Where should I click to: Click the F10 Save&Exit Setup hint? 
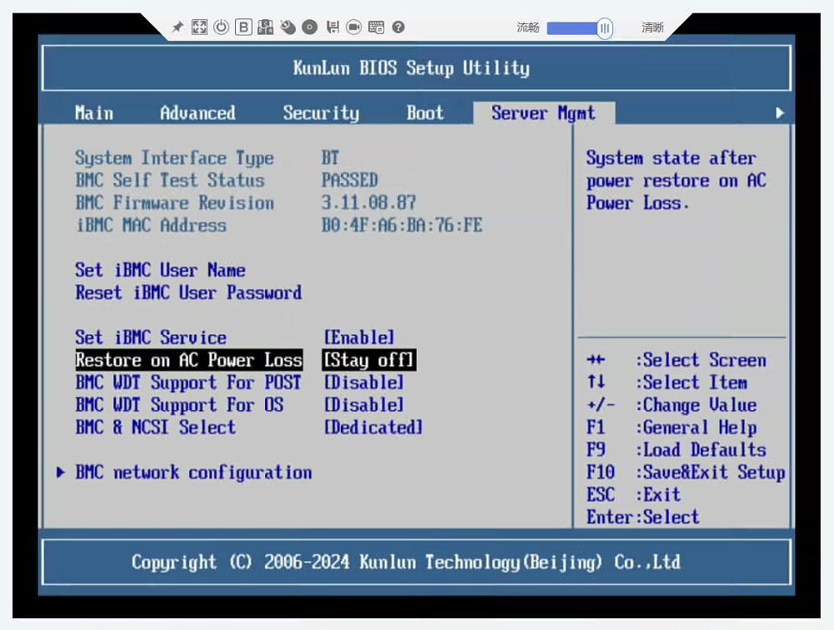[x=686, y=472]
